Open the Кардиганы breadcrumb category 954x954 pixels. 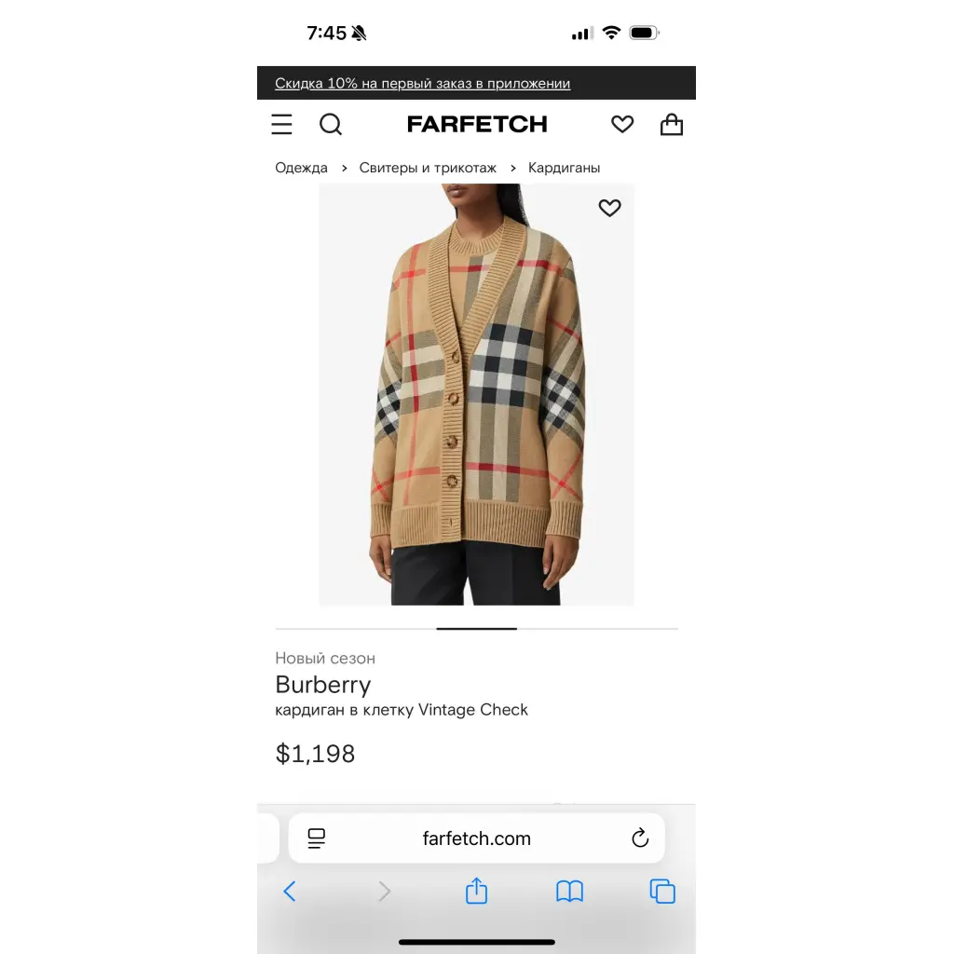click(x=564, y=168)
